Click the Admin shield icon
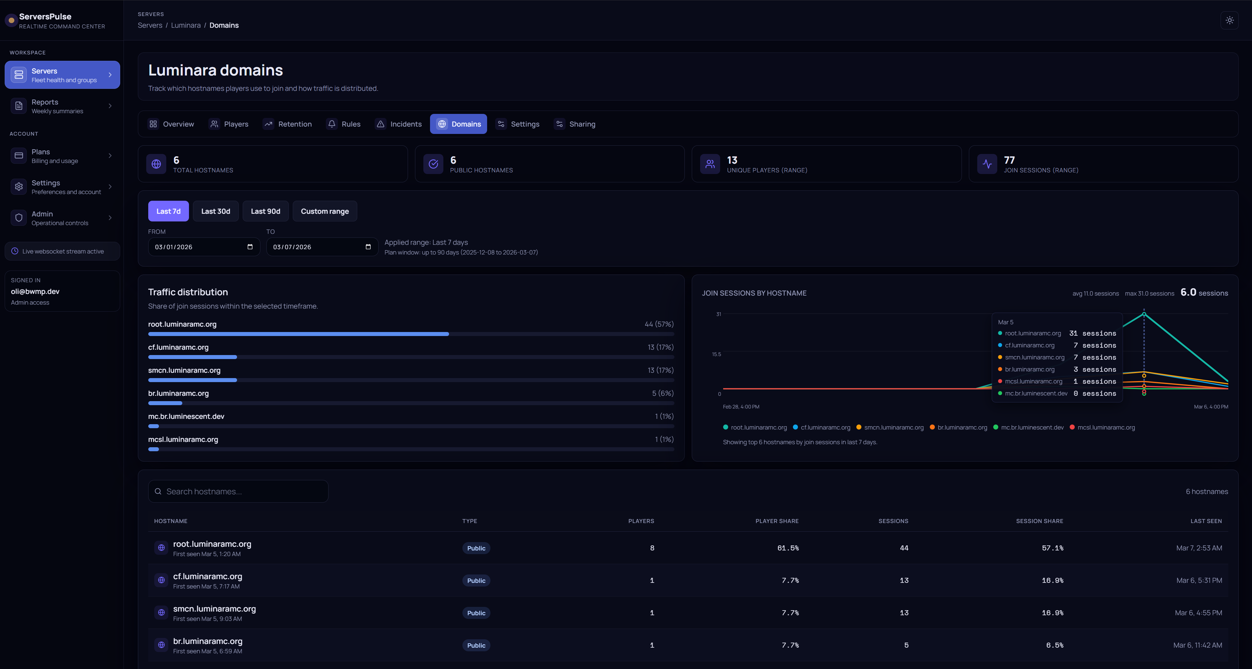 19,218
